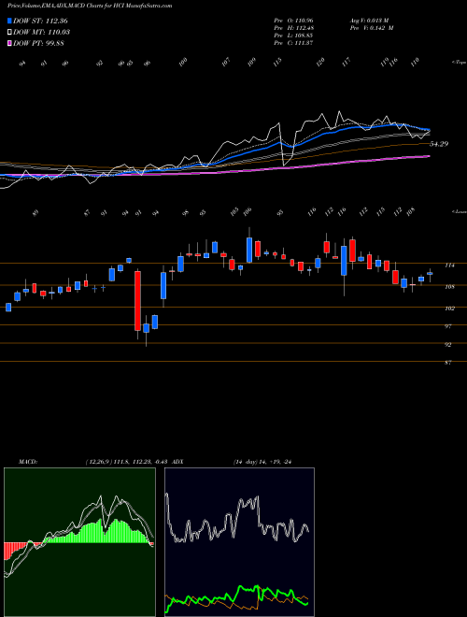Viewport: 467px width, 617px height.
Task: Click the chart title mentioning MunafaSutra.com
Action: click(90, 6)
